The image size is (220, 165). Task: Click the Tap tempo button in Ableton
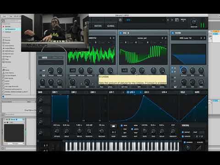11,16
